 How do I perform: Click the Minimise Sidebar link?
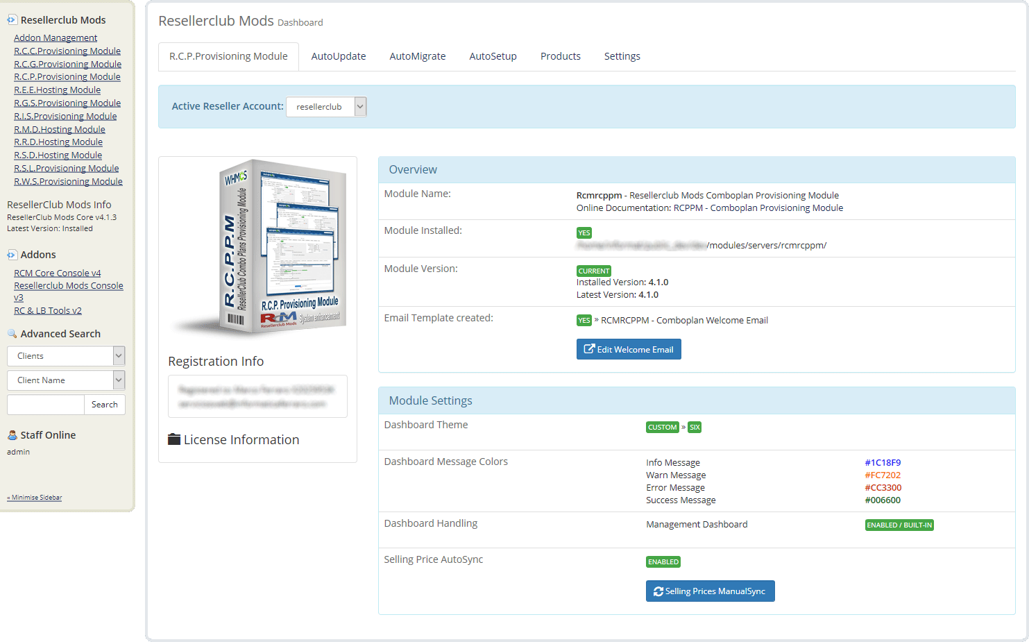tap(35, 498)
